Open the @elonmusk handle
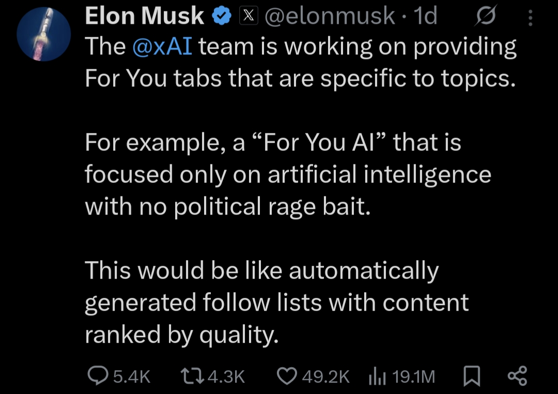558x394 pixels. [x=329, y=17]
